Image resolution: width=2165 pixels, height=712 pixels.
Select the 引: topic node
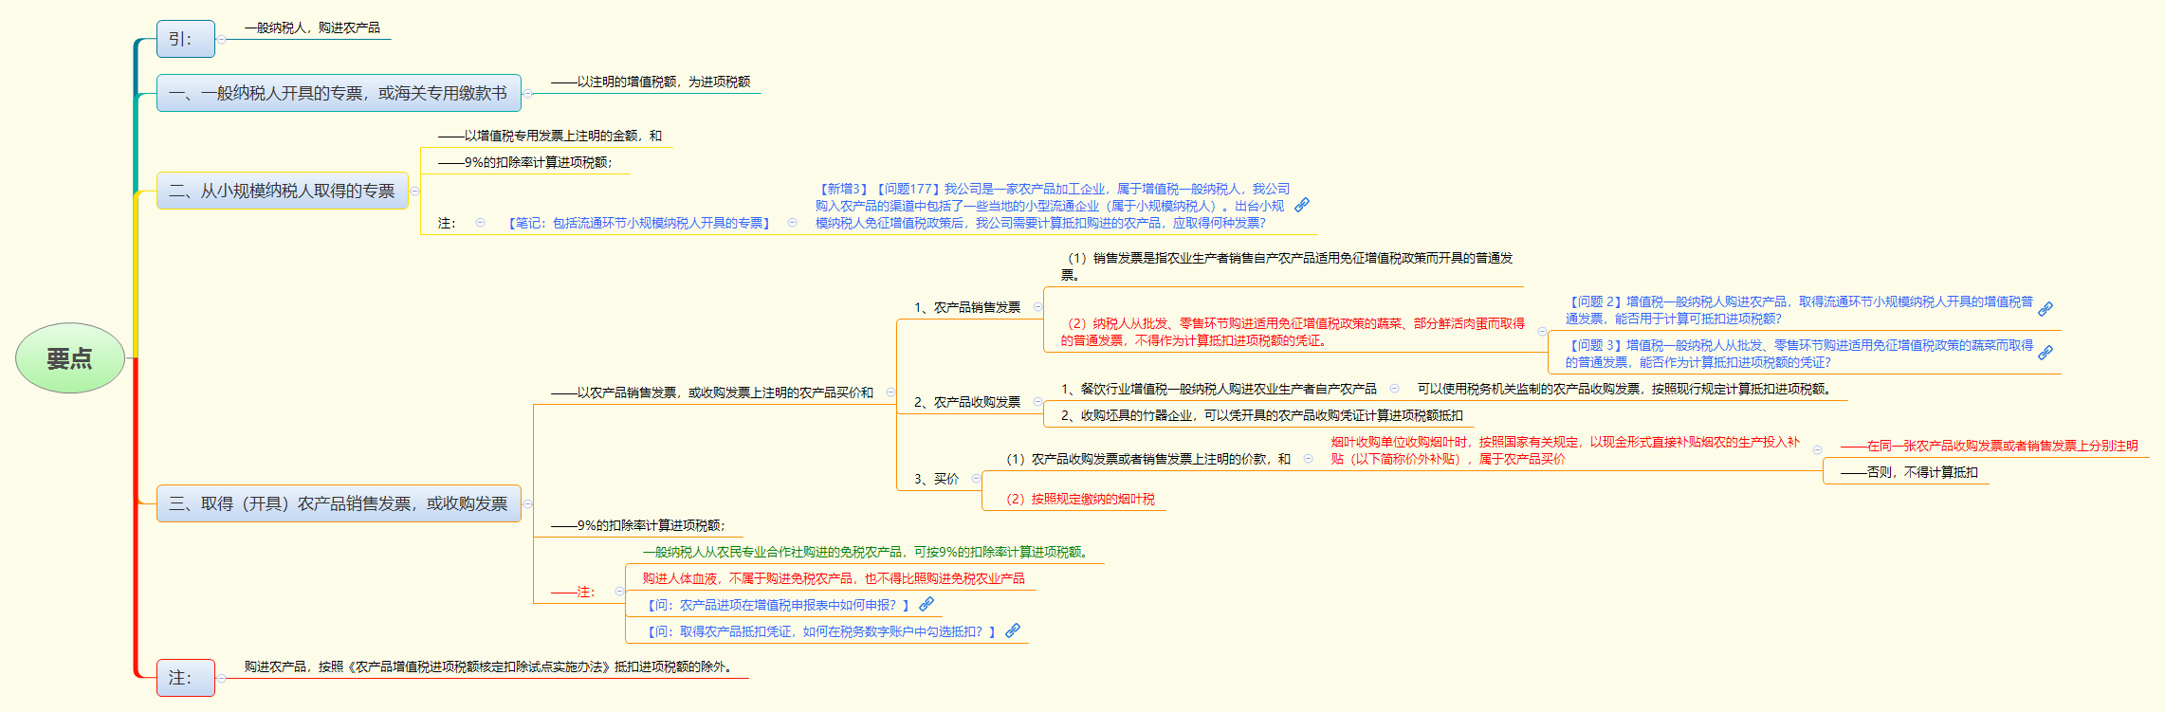point(186,39)
